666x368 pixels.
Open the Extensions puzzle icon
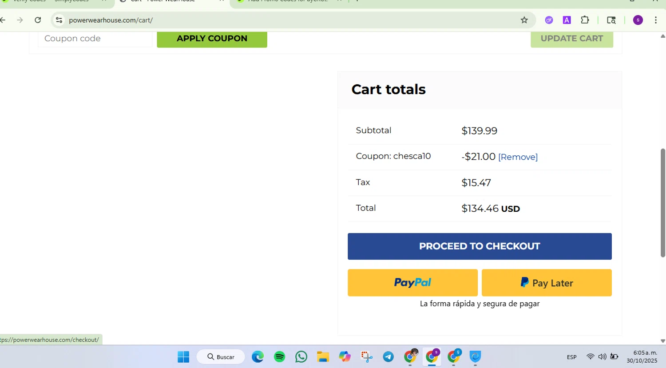(x=585, y=20)
